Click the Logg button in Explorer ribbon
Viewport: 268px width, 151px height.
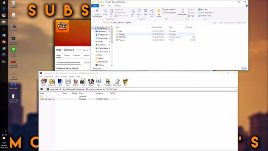[191, 16]
